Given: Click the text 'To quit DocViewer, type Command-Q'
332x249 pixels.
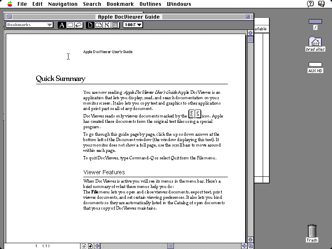Looking at the screenshot, I should tap(119, 158).
